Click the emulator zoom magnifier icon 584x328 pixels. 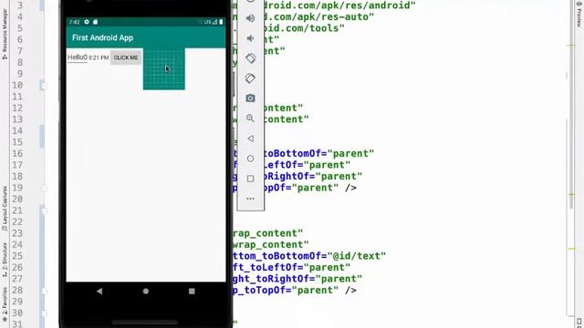point(250,118)
